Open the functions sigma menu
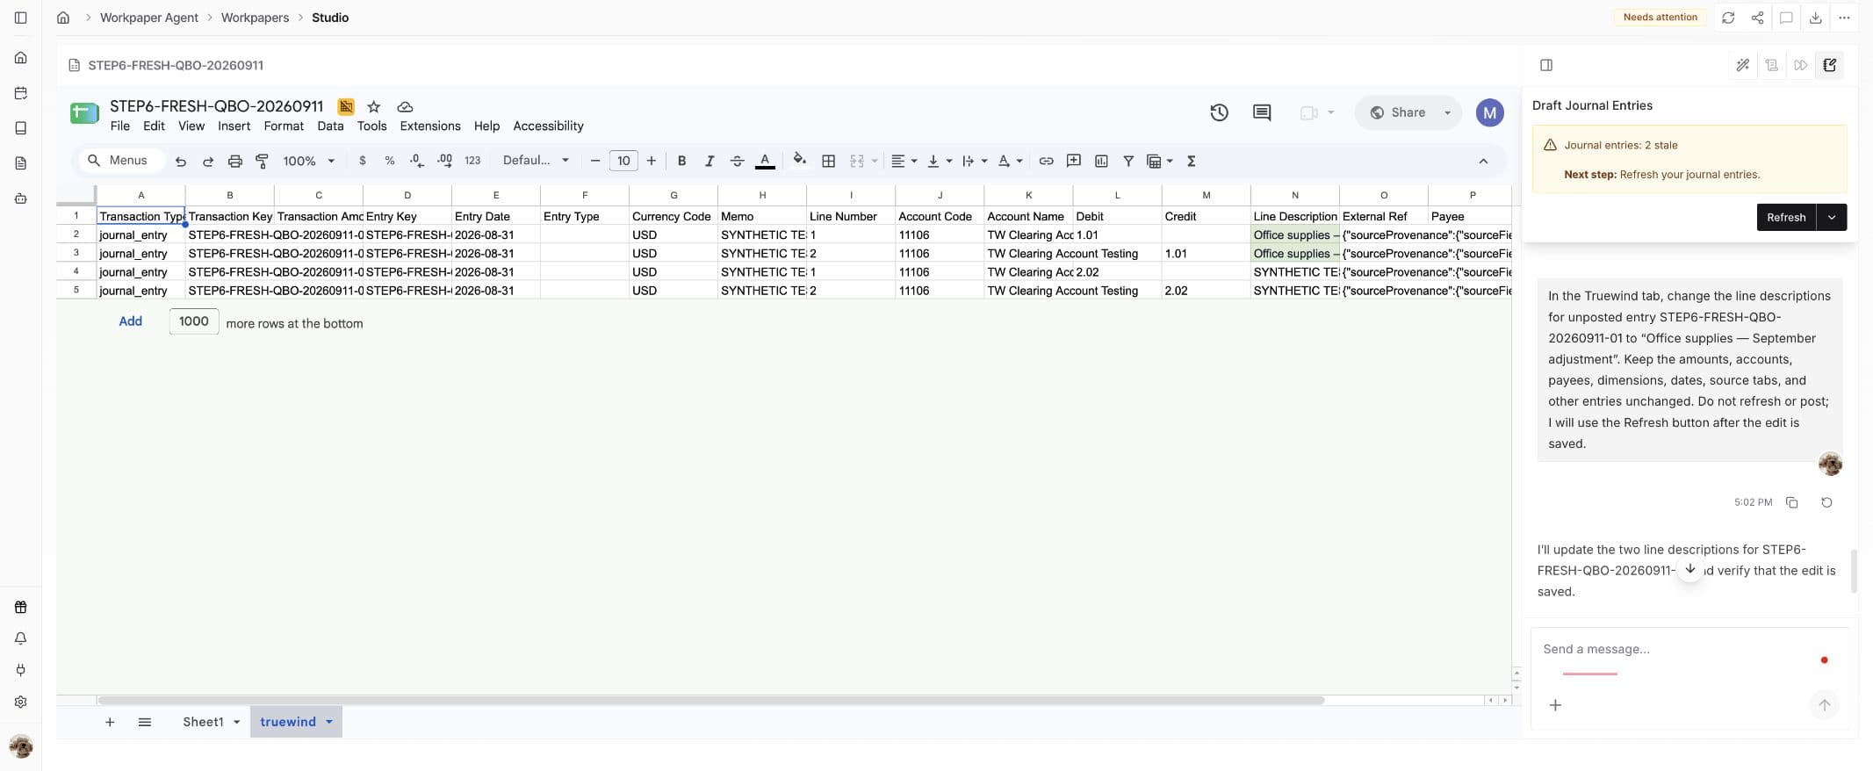The height and width of the screenshot is (771, 1873). (x=1192, y=161)
